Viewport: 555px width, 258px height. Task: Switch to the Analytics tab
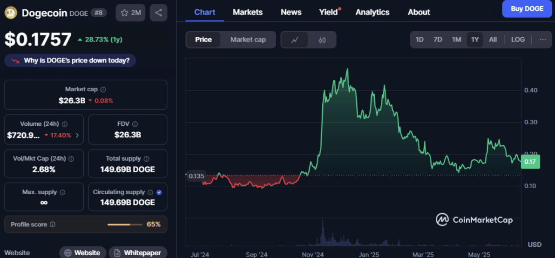tap(372, 12)
